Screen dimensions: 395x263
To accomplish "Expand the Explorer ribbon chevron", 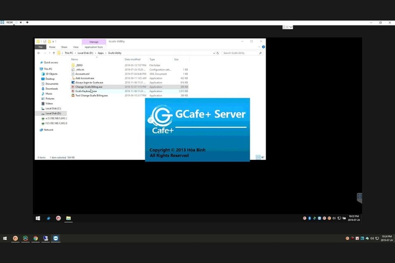I will tap(259, 47).
